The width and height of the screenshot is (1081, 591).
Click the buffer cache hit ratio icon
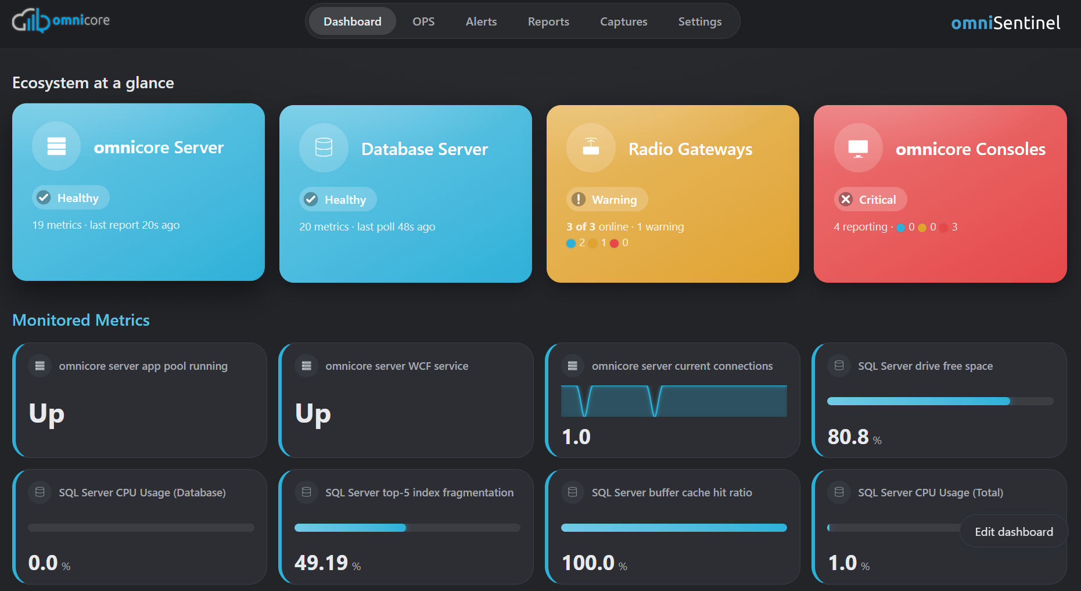573,492
